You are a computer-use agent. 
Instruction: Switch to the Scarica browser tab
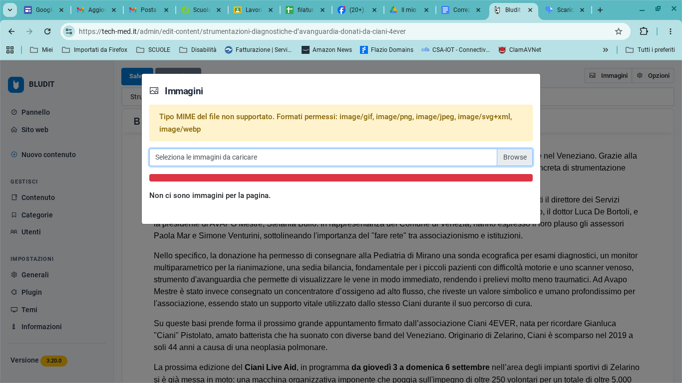point(563,9)
